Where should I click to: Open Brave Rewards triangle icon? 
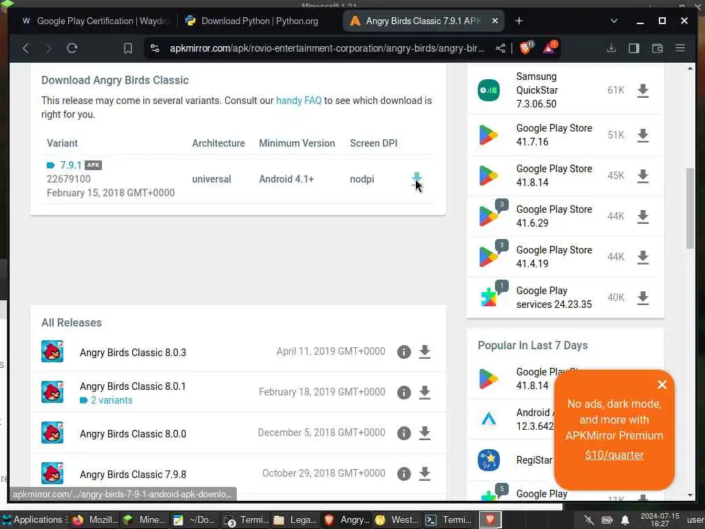[x=549, y=48]
